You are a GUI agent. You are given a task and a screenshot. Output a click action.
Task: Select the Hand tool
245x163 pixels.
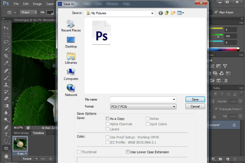point(6,156)
